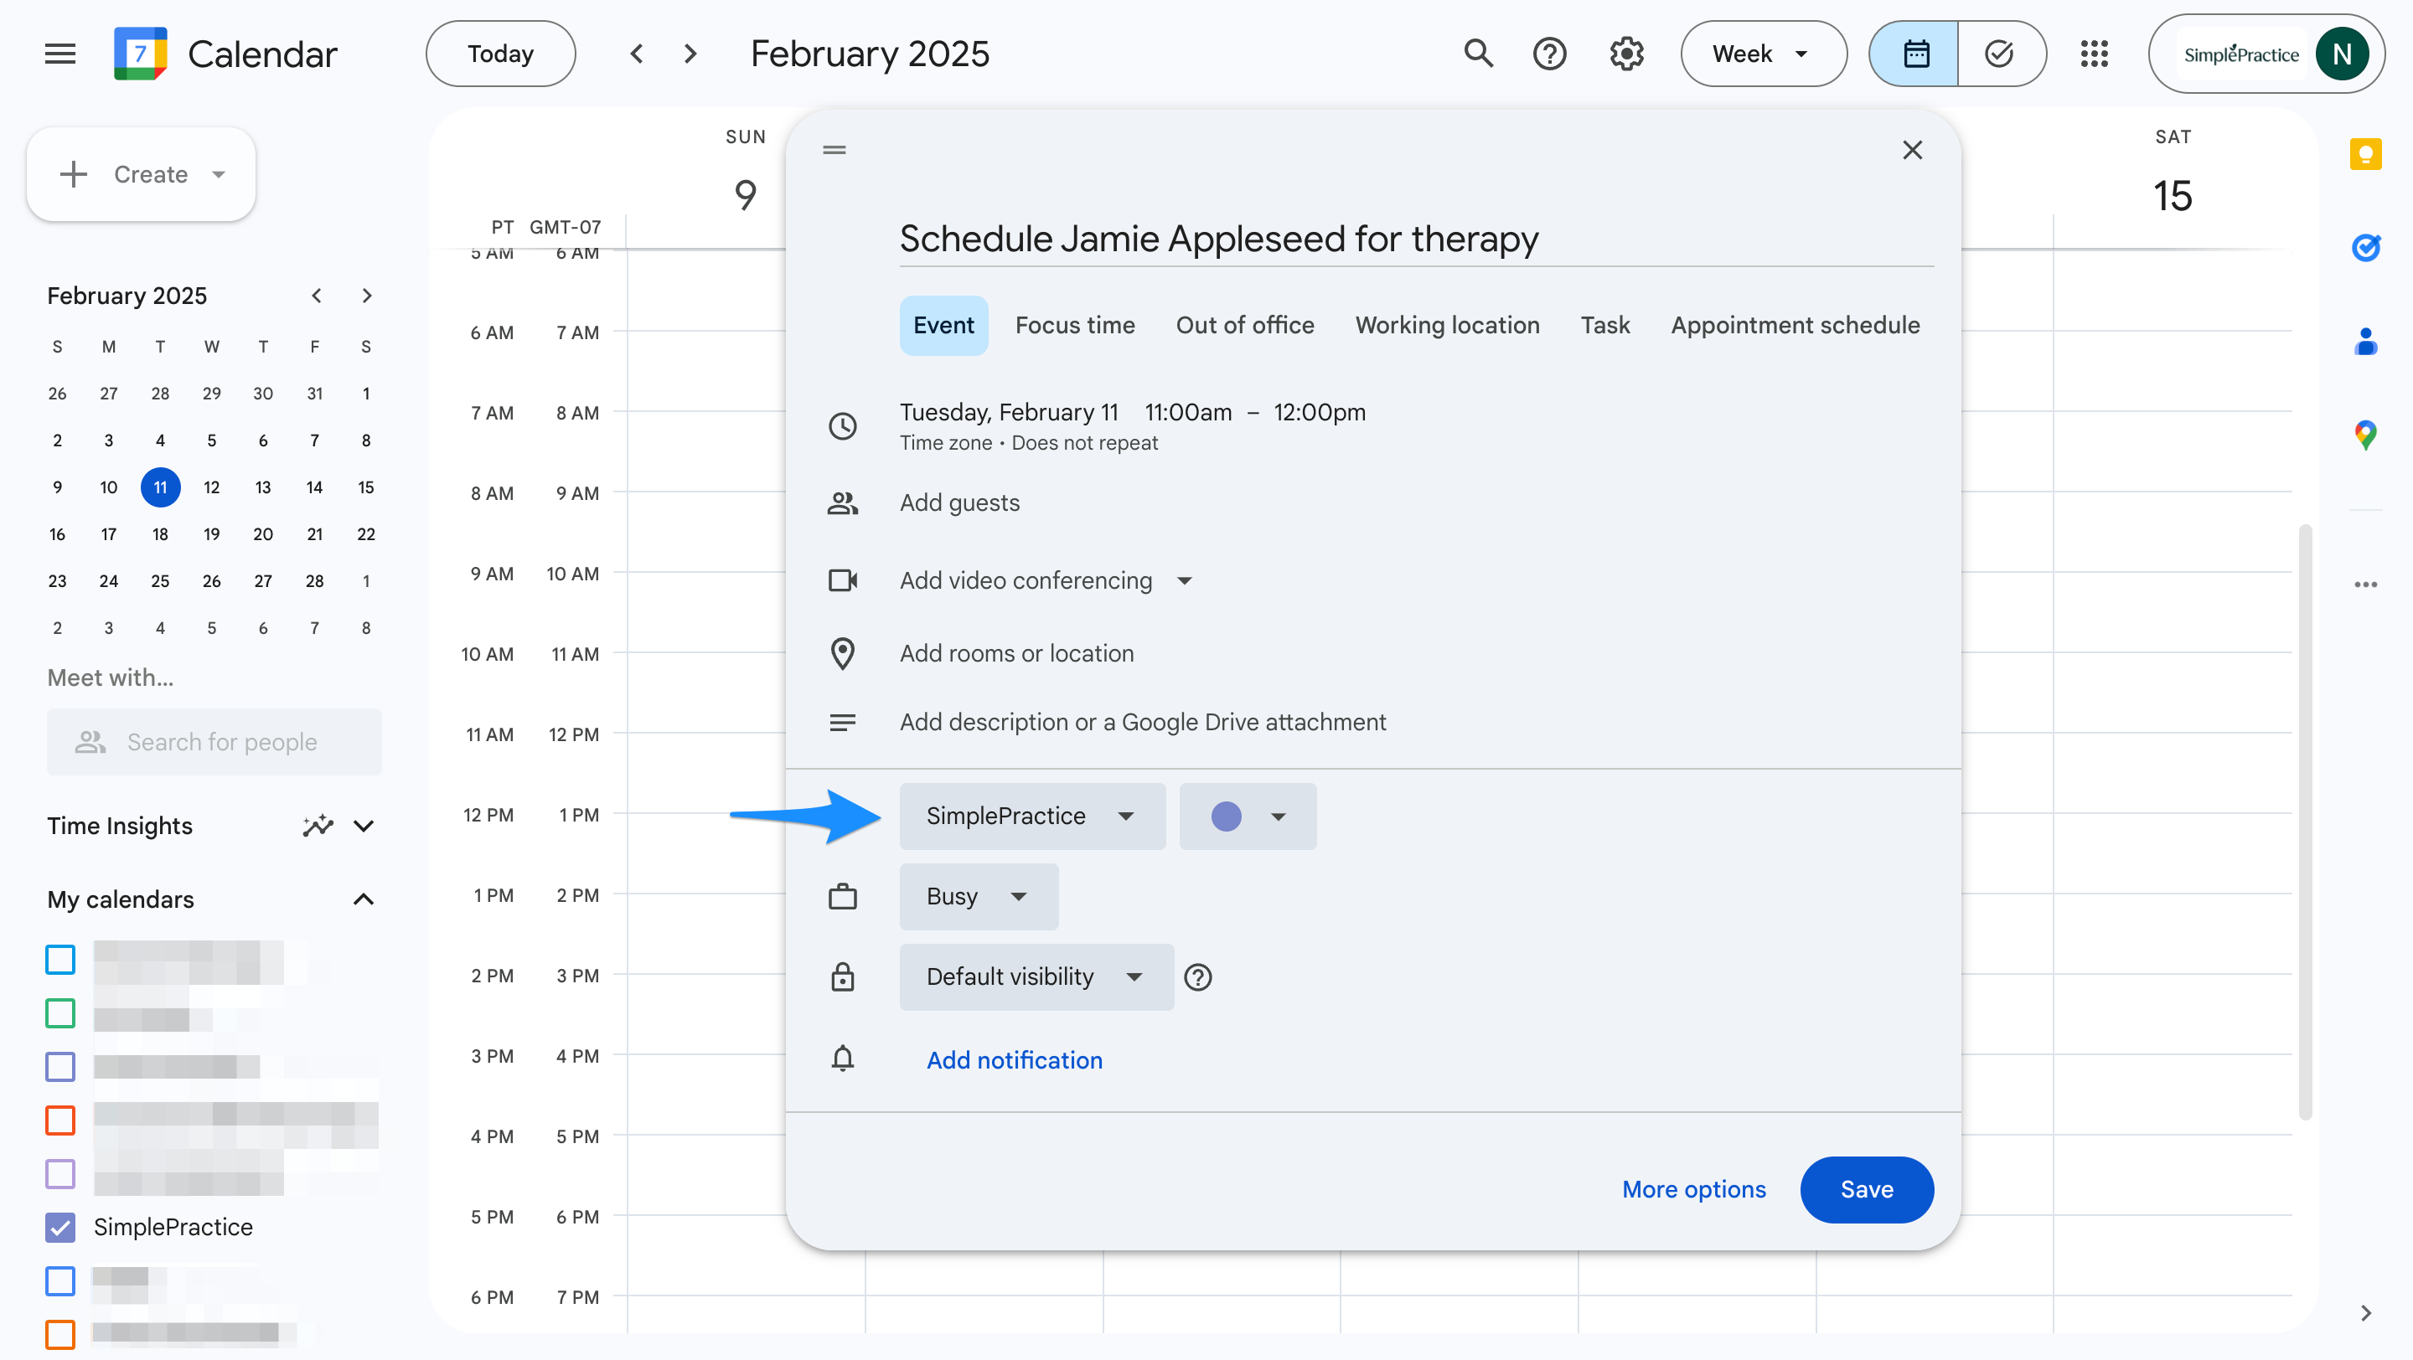This screenshot has height=1360, width=2413.
Task: Open the Default visibility dropdown
Action: [1036, 976]
